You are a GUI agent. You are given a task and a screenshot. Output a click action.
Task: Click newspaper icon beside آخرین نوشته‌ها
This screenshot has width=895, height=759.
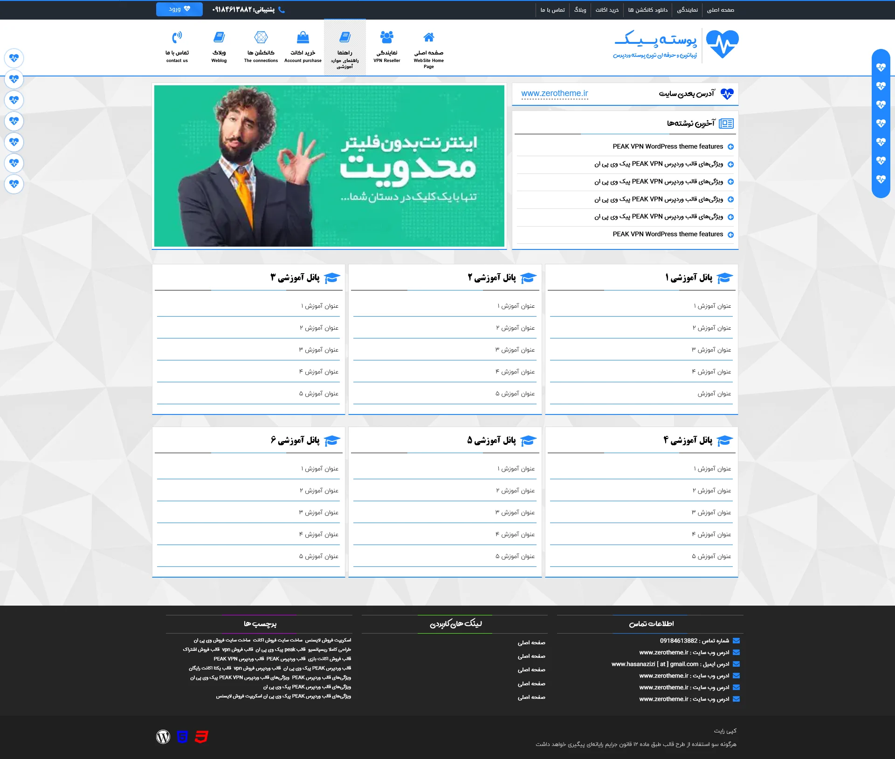point(726,124)
